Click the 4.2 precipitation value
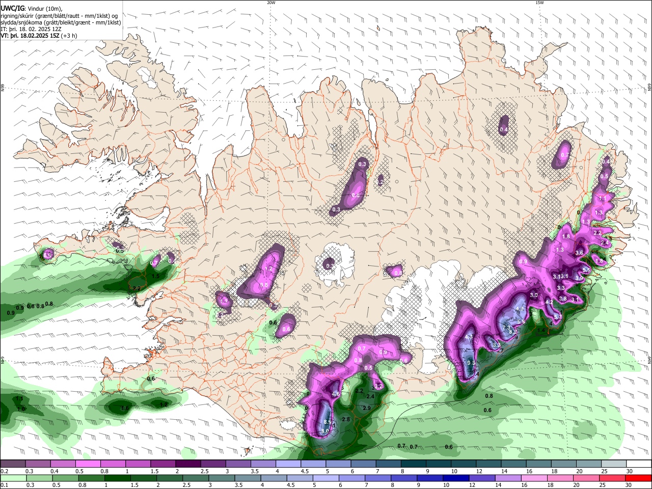The width and height of the screenshot is (652, 489). point(549,302)
